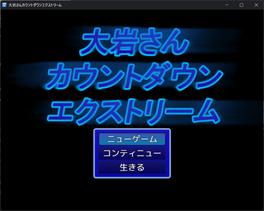The image size is (264, 211).
Task: Start a new game with ニューゲーム
Action: point(132,139)
